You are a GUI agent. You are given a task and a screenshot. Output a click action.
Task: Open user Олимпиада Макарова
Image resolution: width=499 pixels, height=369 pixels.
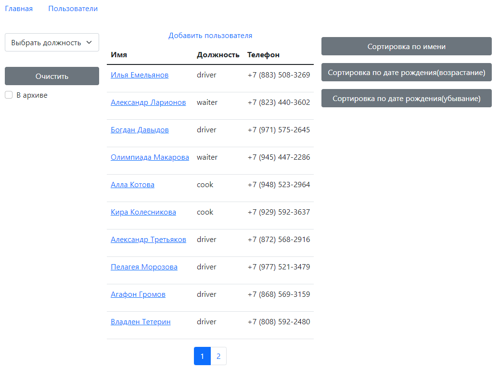click(150, 157)
